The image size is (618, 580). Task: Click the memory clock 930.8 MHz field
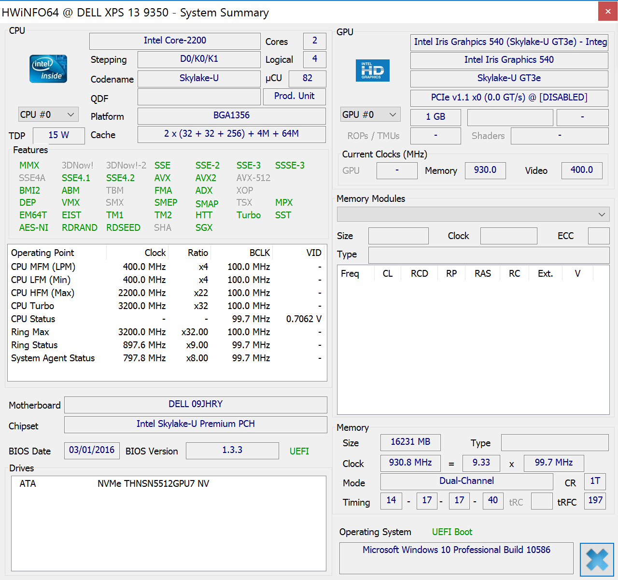(410, 463)
